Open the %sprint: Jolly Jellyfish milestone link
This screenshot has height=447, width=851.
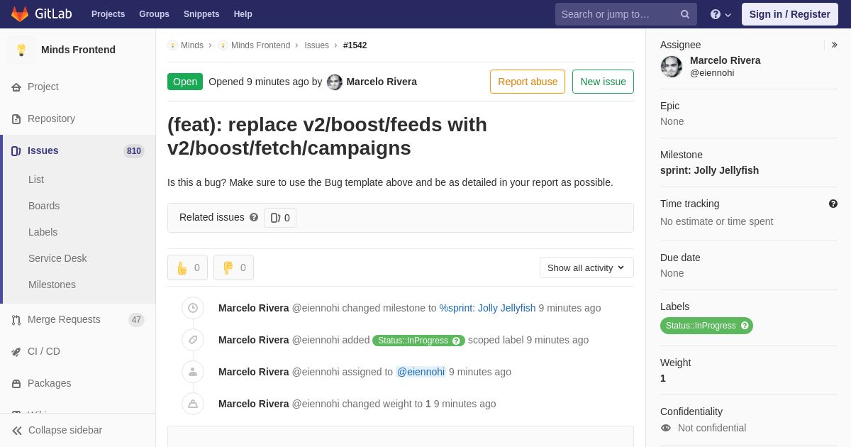click(x=487, y=308)
